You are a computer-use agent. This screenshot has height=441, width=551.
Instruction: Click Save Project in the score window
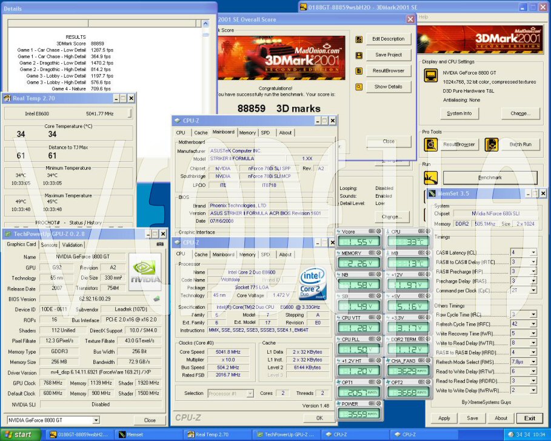tap(389, 55)
